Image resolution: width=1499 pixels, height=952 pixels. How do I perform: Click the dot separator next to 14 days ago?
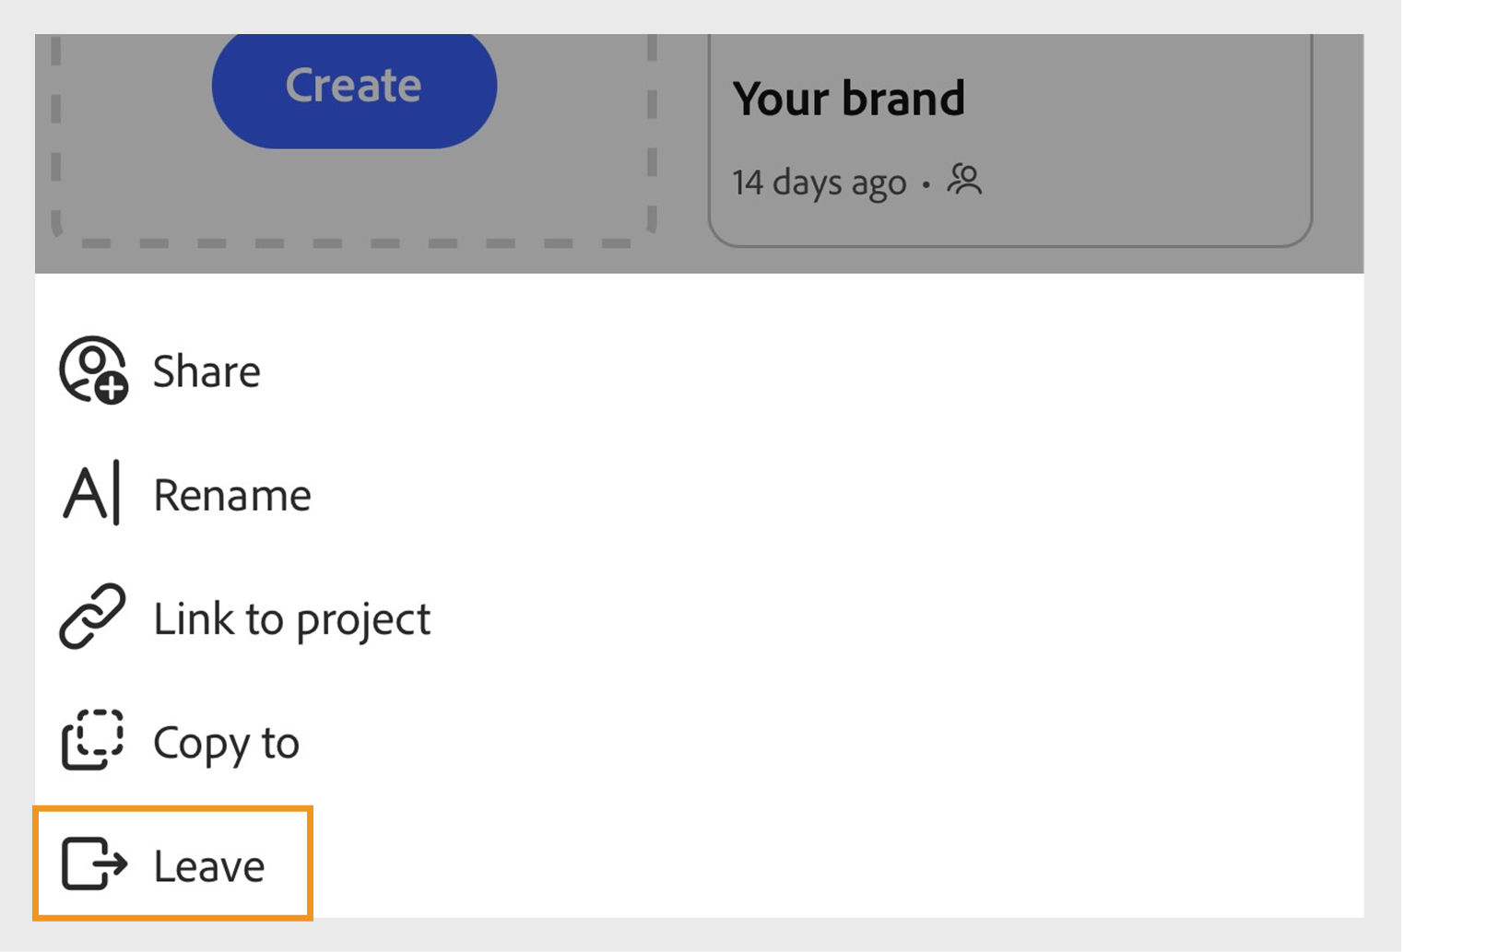point(927,185)
